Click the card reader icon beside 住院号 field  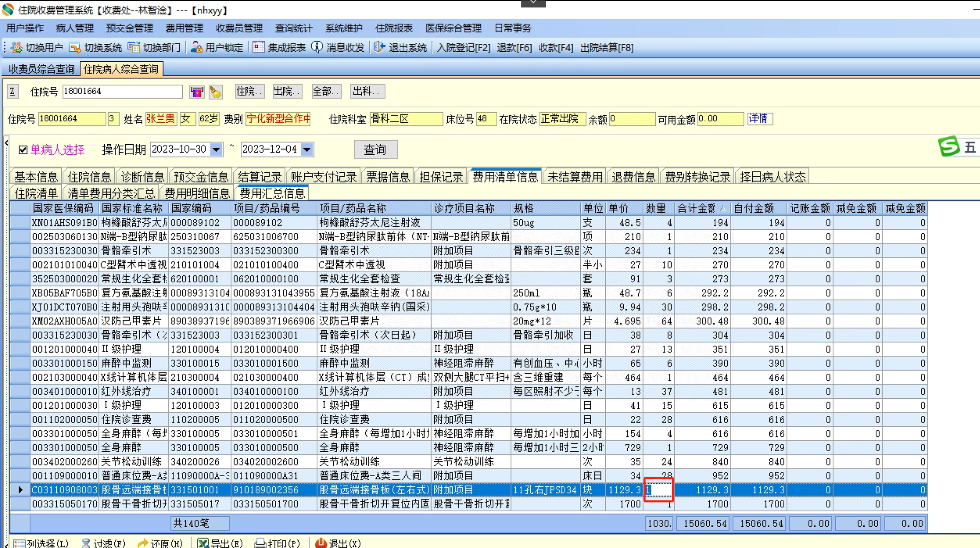(197, 92)
